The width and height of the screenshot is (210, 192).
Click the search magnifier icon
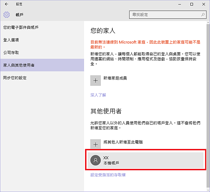203,15
